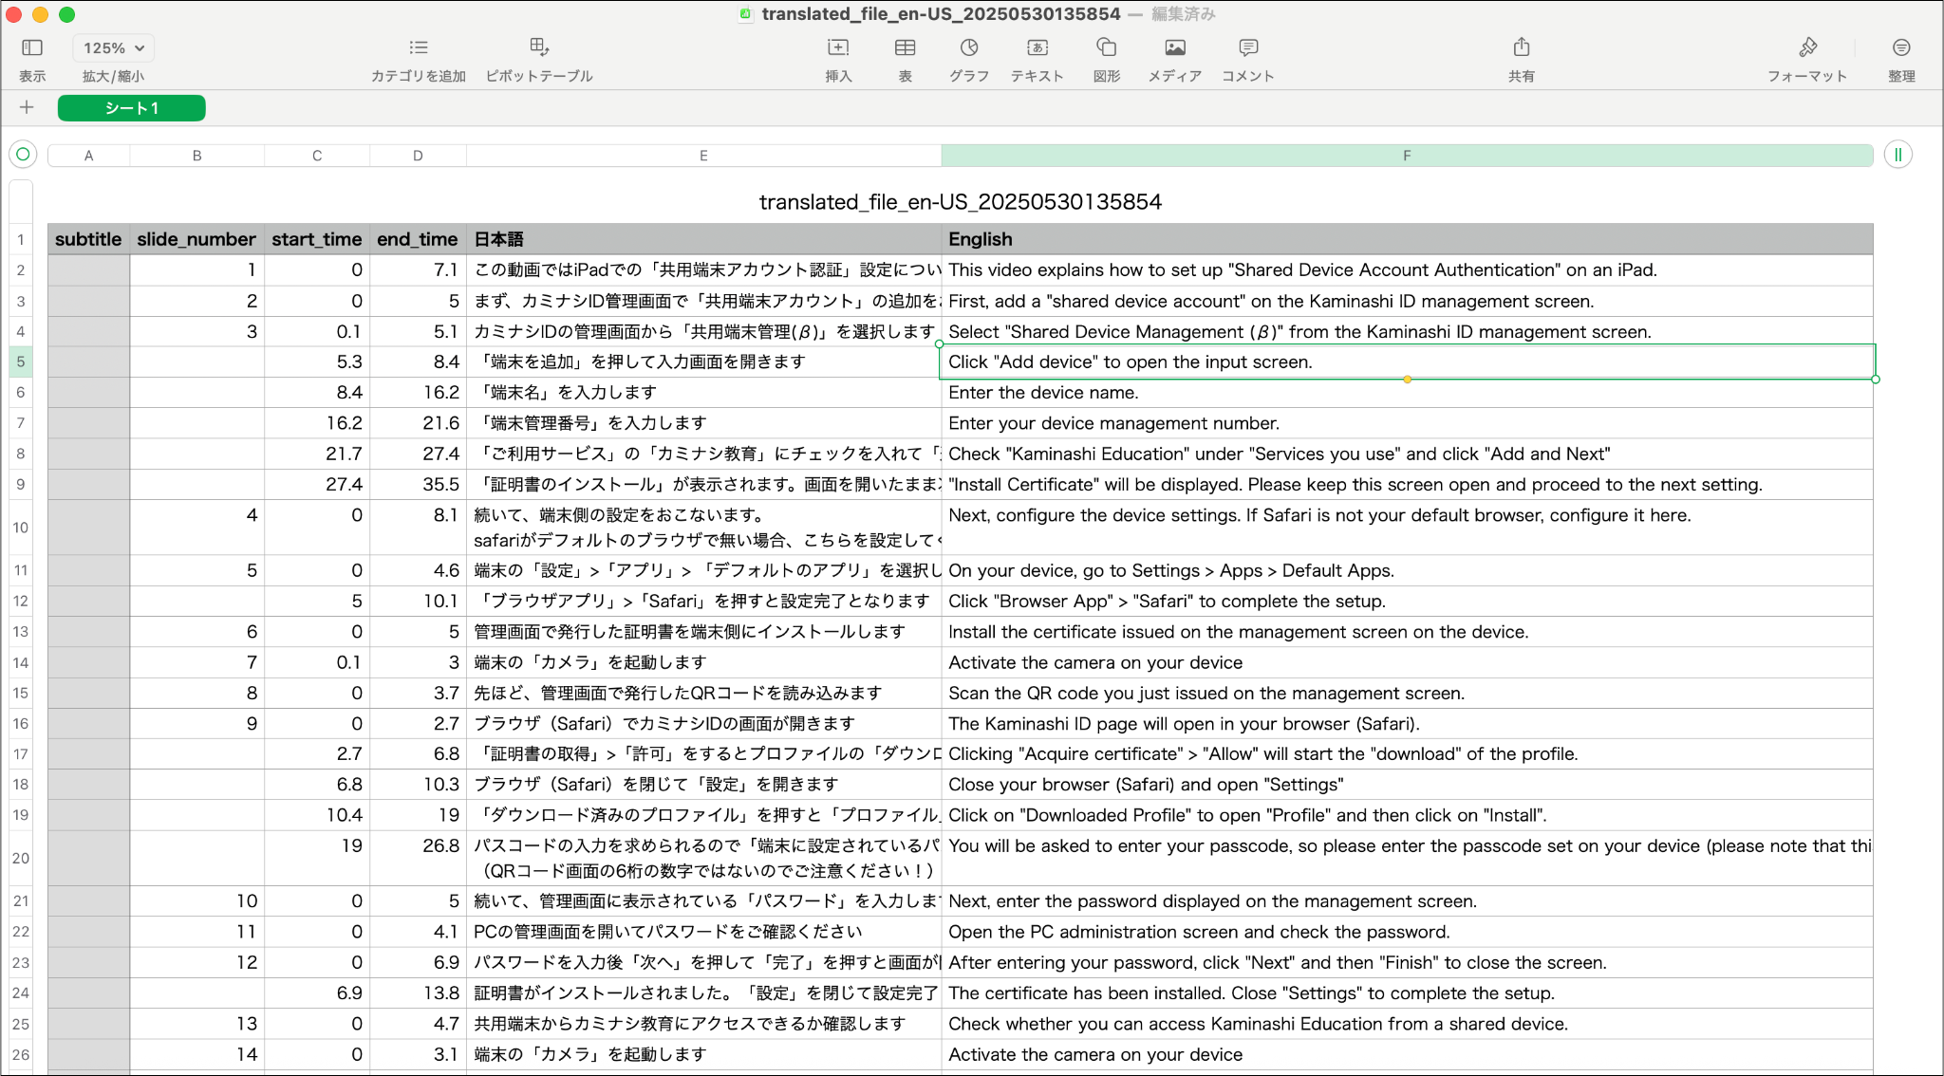Click the Text (テキスト) box icon

[1037, 48]
